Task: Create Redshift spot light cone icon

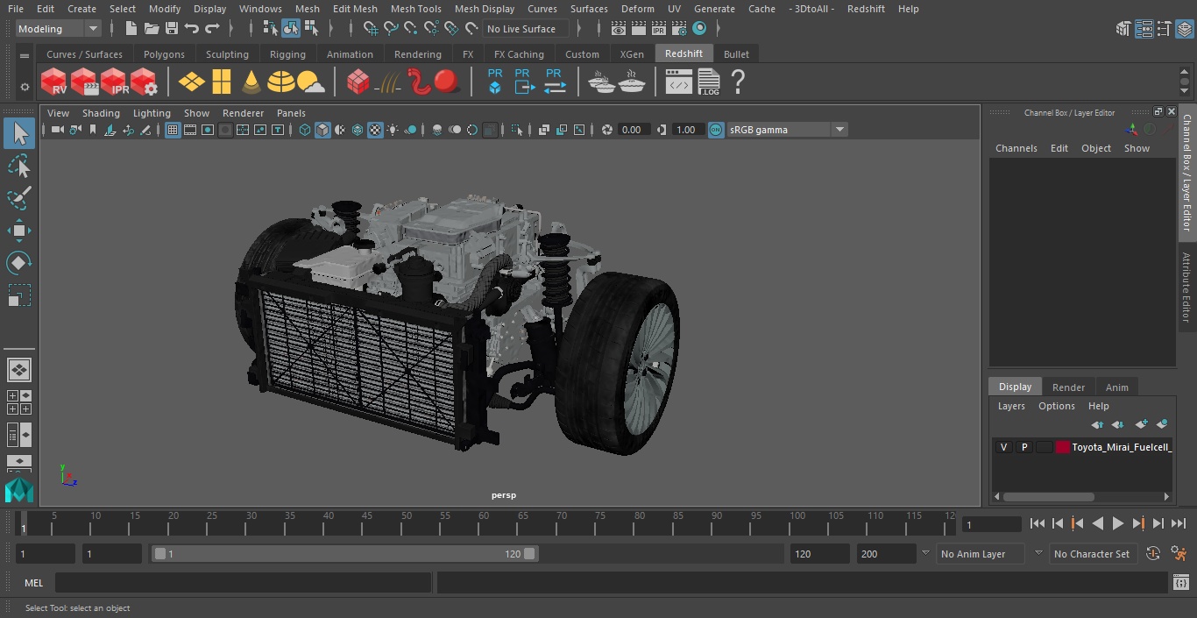Action: 251,82
